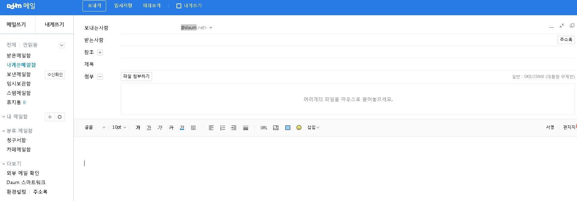Click 미리보기 to preview the mail
Screen dimensions: 577x201
(x=152, y=6)
